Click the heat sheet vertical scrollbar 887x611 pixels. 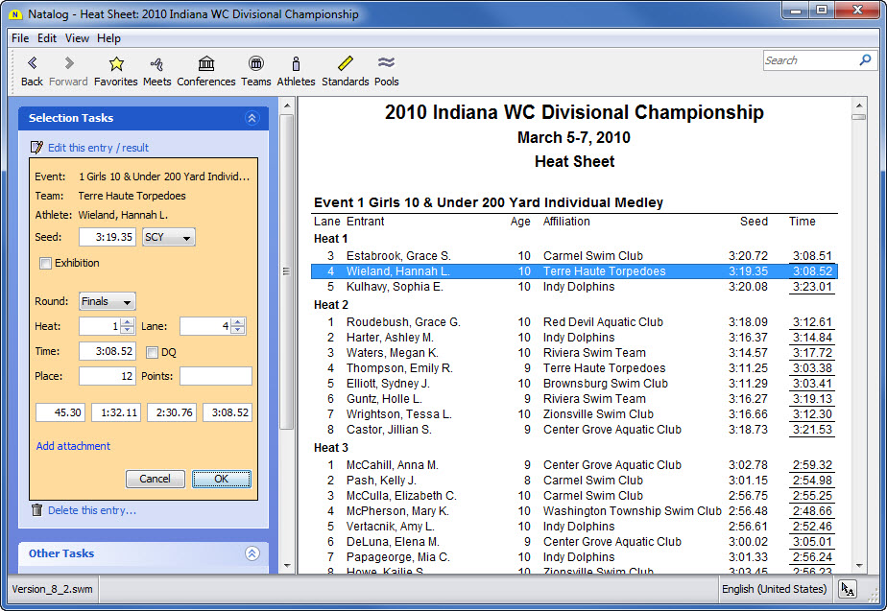coord(858,336)
